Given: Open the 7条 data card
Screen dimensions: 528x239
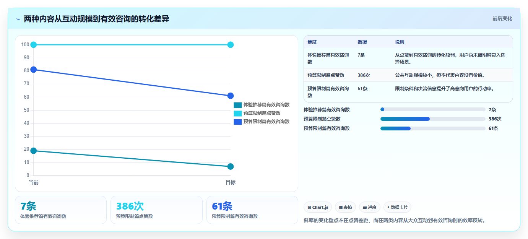Looking at the screenshot, I should coord(61,210).
